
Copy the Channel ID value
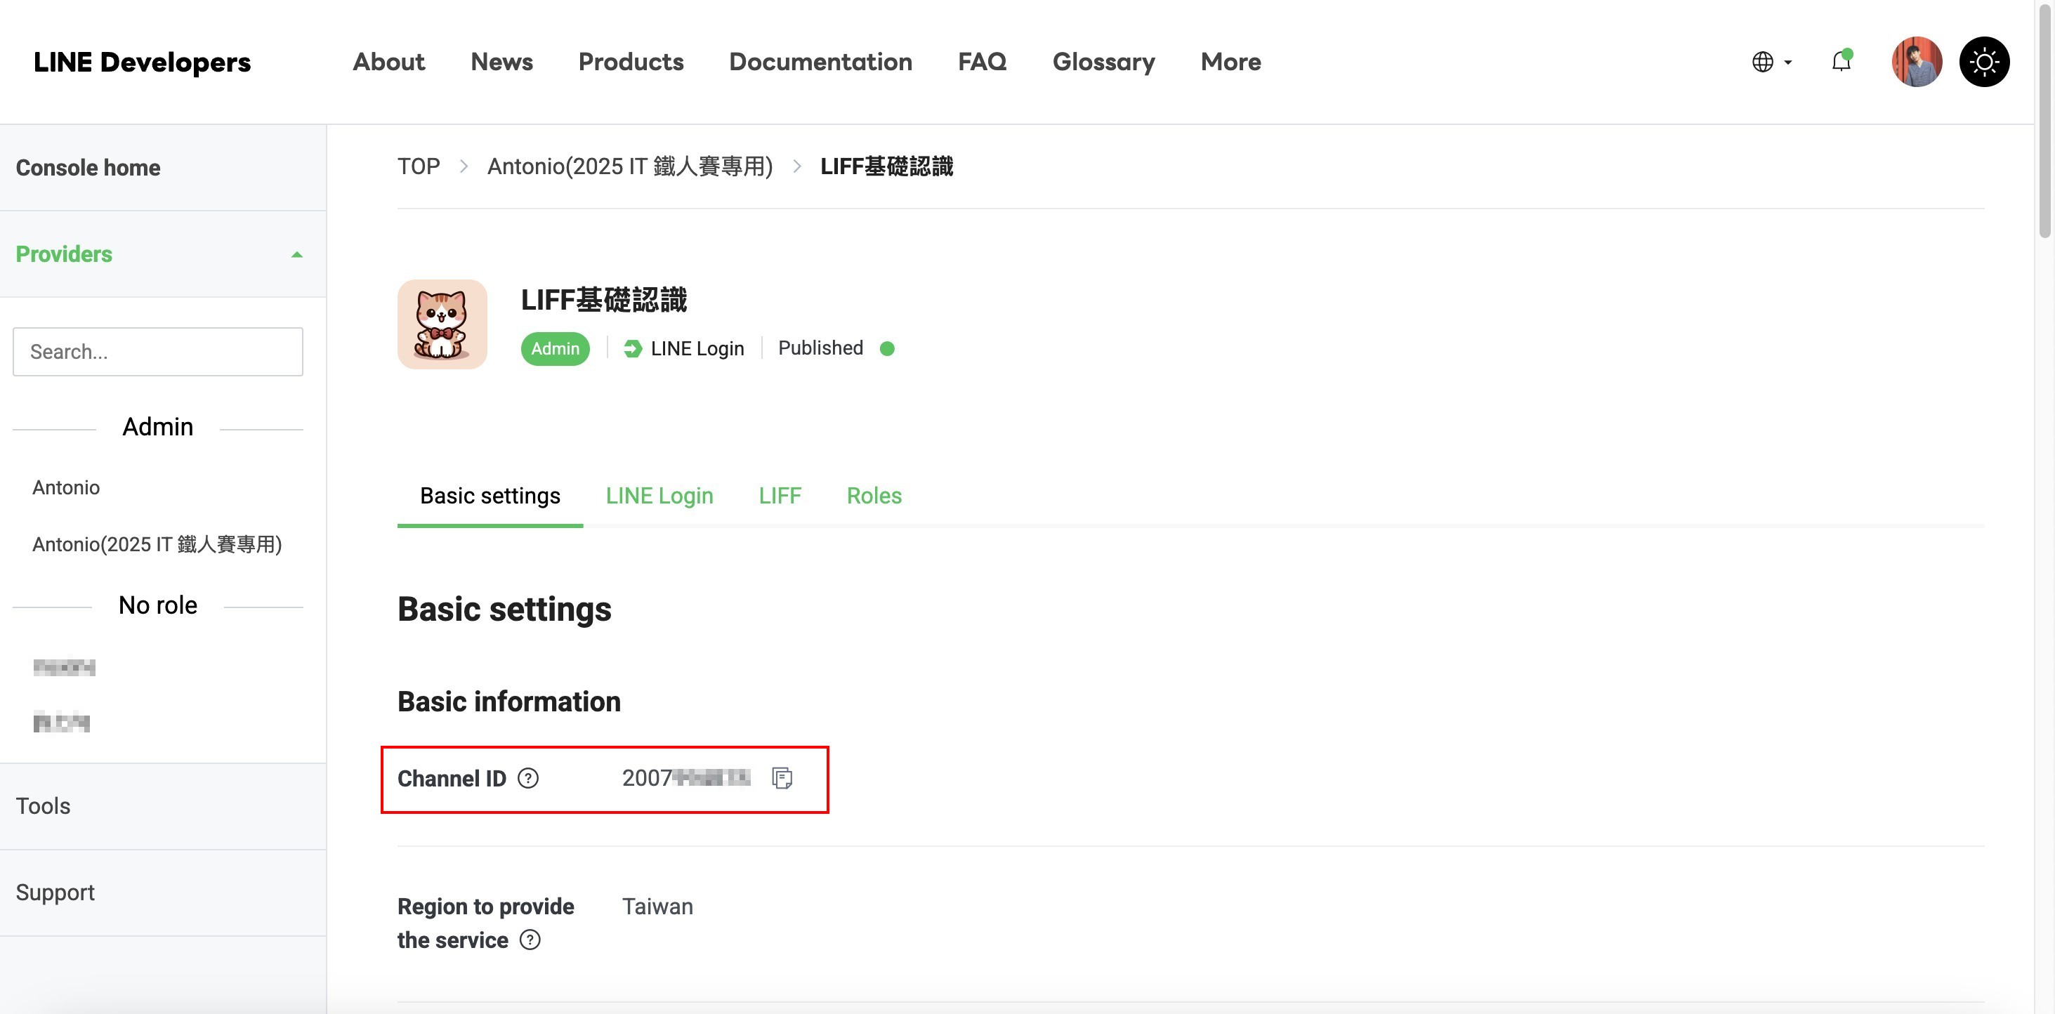point(782,778)
